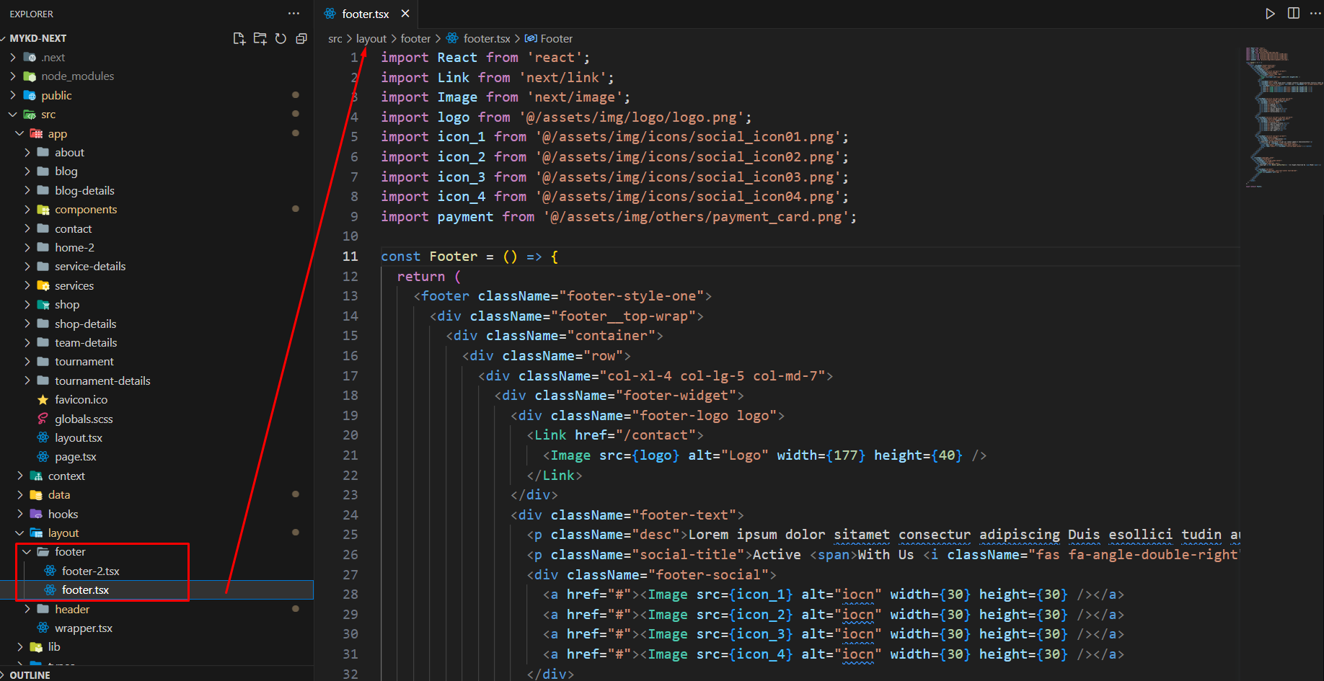Click line number 20 in gutter
The height and width of the screenshot is (681, 1324).
[x=350, y=435]
